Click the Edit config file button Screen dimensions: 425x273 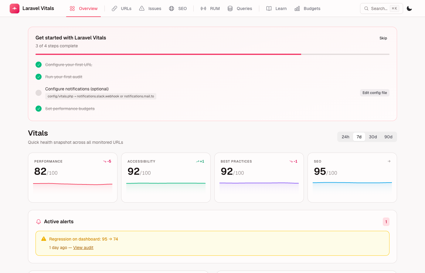coord(375,93)
